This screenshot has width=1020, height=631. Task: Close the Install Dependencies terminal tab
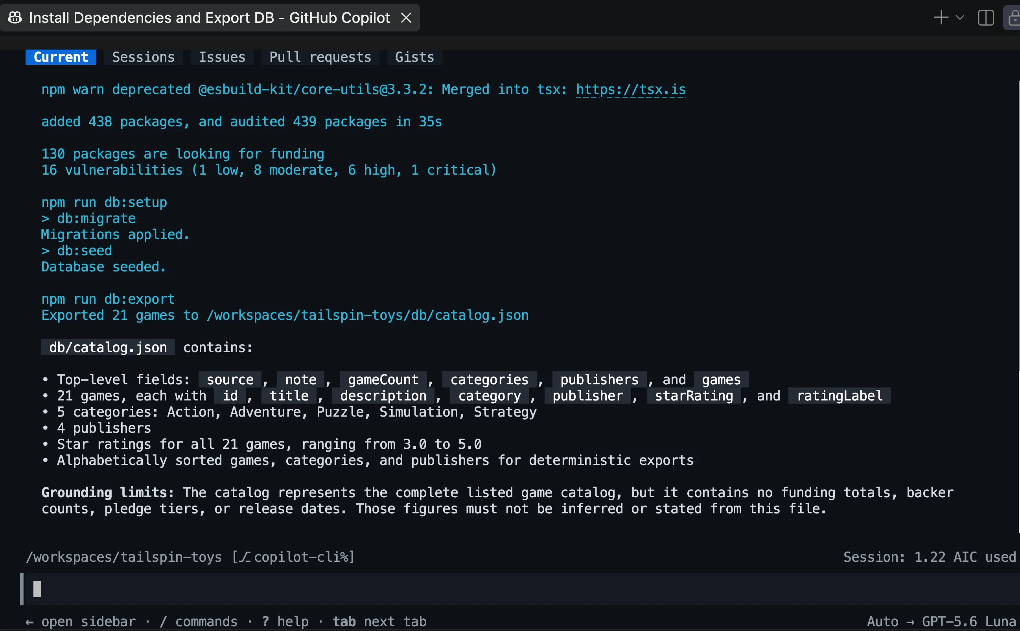406,18
